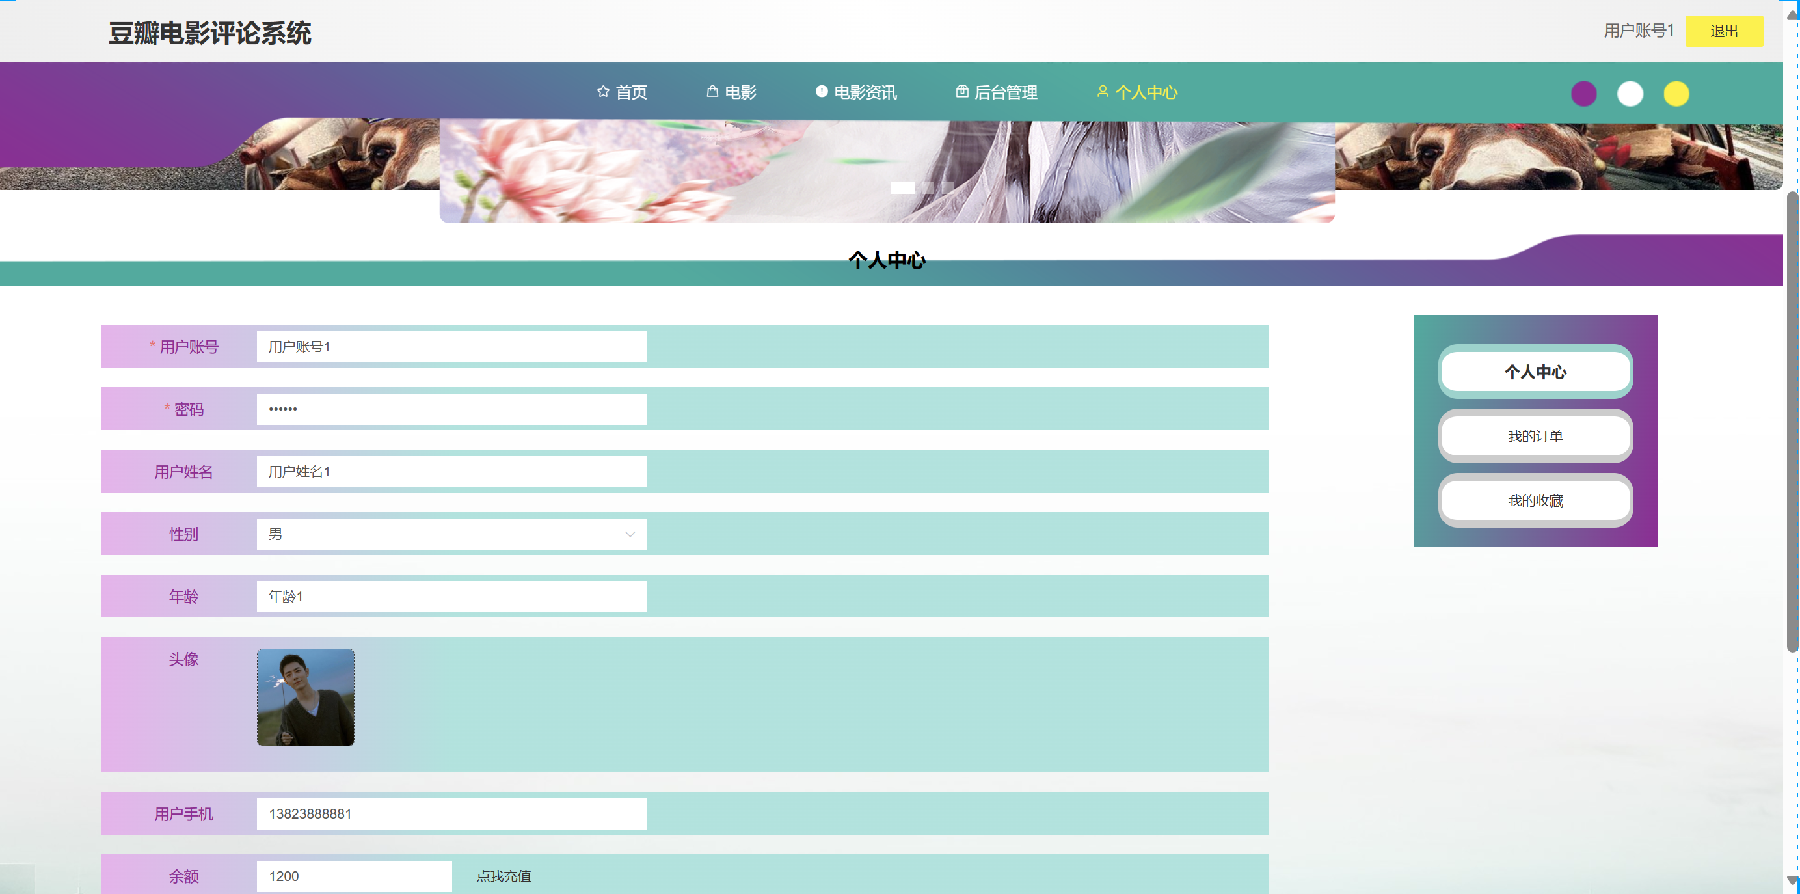Click the page vertical scrollbar down arrow
Viewport: 1800px width, 894px height.
(1792, 880)
